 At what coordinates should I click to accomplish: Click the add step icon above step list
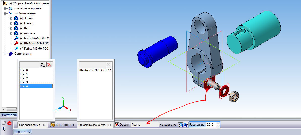43,65
